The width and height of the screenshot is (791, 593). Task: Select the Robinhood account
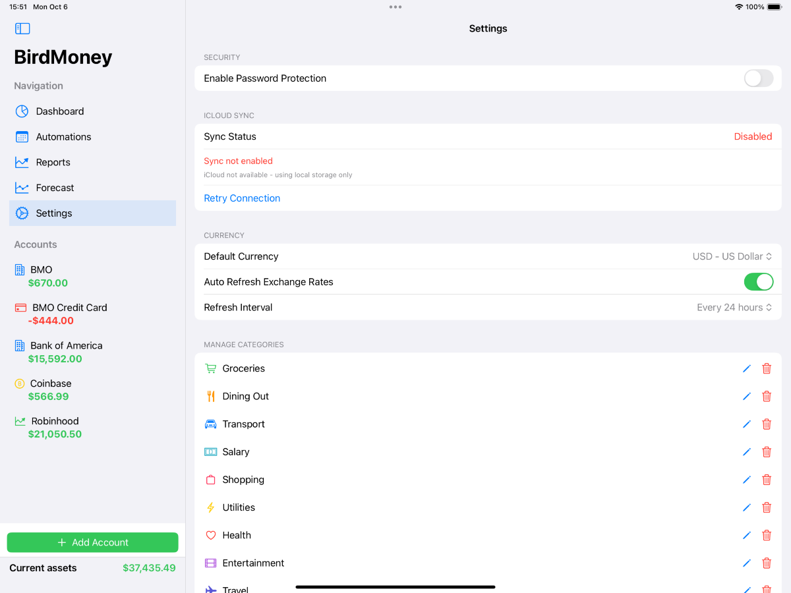(x=55, y=427)
